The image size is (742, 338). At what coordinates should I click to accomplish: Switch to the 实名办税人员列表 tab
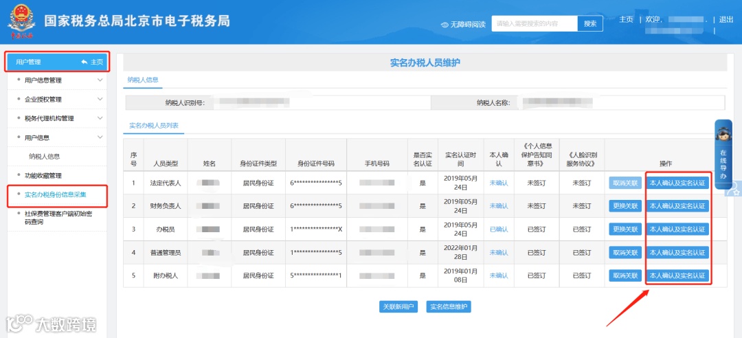click(154, 126)
